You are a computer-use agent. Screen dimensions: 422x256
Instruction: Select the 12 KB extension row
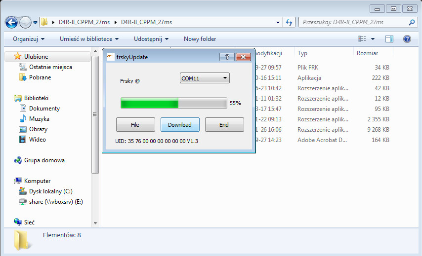point(322,99)
